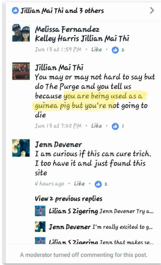Open Lilian S Zigering's first reply avatar
The image size is (161, 265).
pyautogui.click(x=40, y=211)
